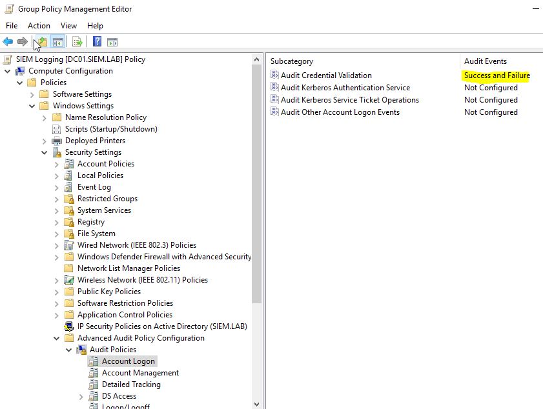Click highlighted Success and Failure value

coord(497,75)
